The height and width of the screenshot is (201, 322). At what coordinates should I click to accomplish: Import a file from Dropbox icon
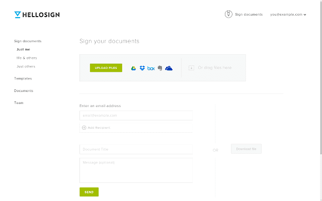pyautogui.click(x=142, y=68)
